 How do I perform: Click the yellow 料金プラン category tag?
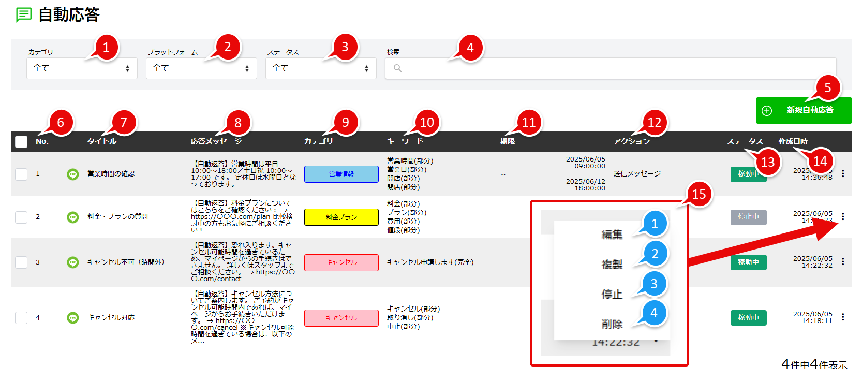[341, 217]
